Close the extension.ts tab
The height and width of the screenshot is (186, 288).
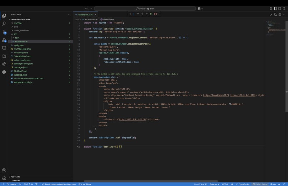pyautogui.click(x=95, y=15)
